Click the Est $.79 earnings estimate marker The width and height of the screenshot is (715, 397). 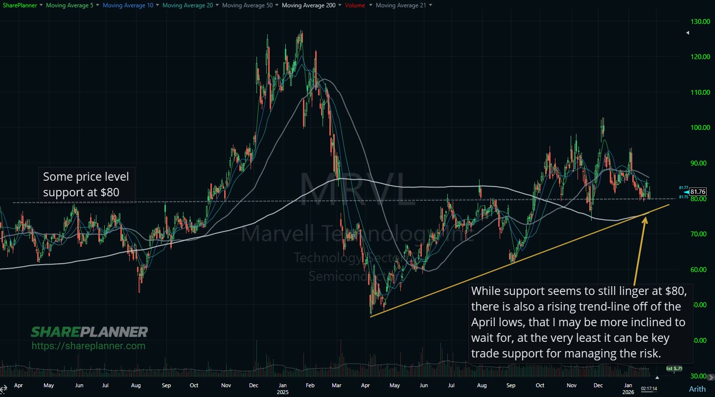pyautogui.click(x=674, y=369)
